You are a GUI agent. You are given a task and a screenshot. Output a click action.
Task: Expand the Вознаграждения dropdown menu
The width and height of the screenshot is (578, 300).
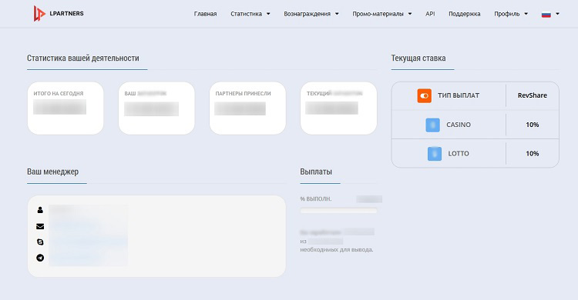coord(311,14)
